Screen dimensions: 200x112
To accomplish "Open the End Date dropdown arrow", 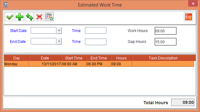I will (59, 41).
